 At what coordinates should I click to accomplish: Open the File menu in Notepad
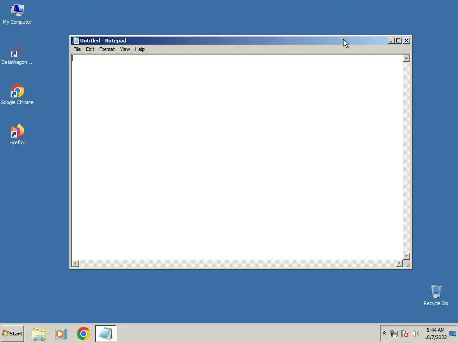(77, 49)
